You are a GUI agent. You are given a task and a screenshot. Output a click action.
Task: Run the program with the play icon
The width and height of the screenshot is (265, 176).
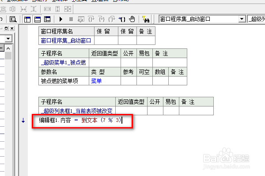click(61, 19)
